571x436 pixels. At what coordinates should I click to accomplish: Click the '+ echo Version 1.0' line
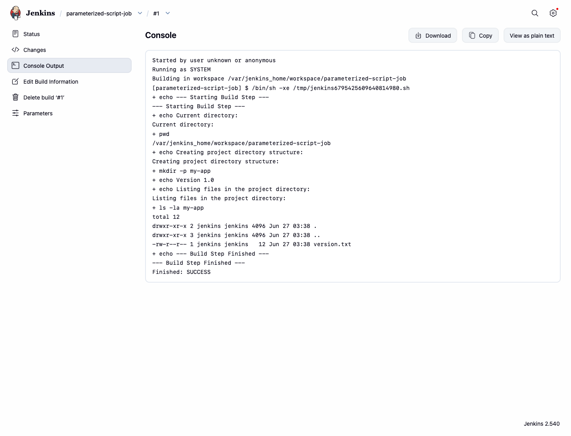click(x=183, y=180)
